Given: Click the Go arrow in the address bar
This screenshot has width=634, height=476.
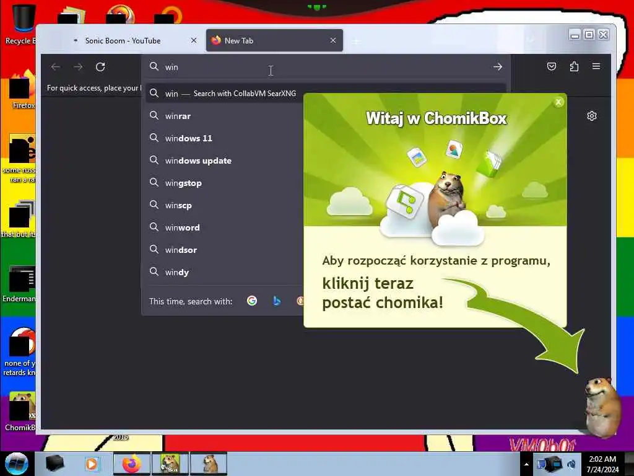Looking at the screenshot, I should [498, 67].
